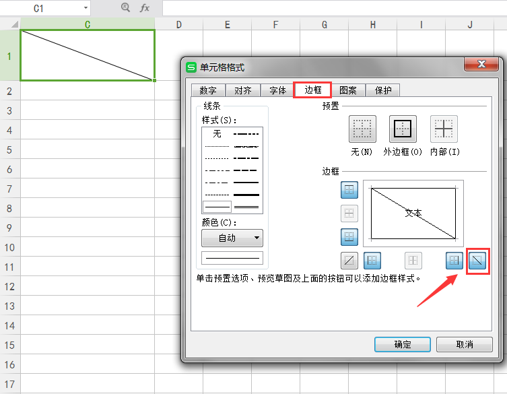Apply the 外边框 outline border preset
This screenshot has height=394, width=507.
tap(403, 128)
